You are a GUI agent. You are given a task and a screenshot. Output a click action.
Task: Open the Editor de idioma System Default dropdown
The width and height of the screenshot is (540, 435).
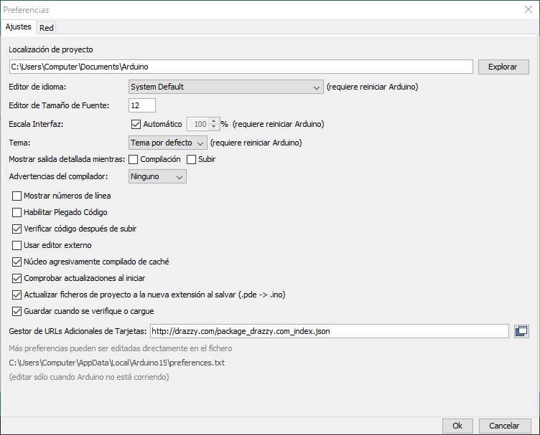click(x=226, y=87)
